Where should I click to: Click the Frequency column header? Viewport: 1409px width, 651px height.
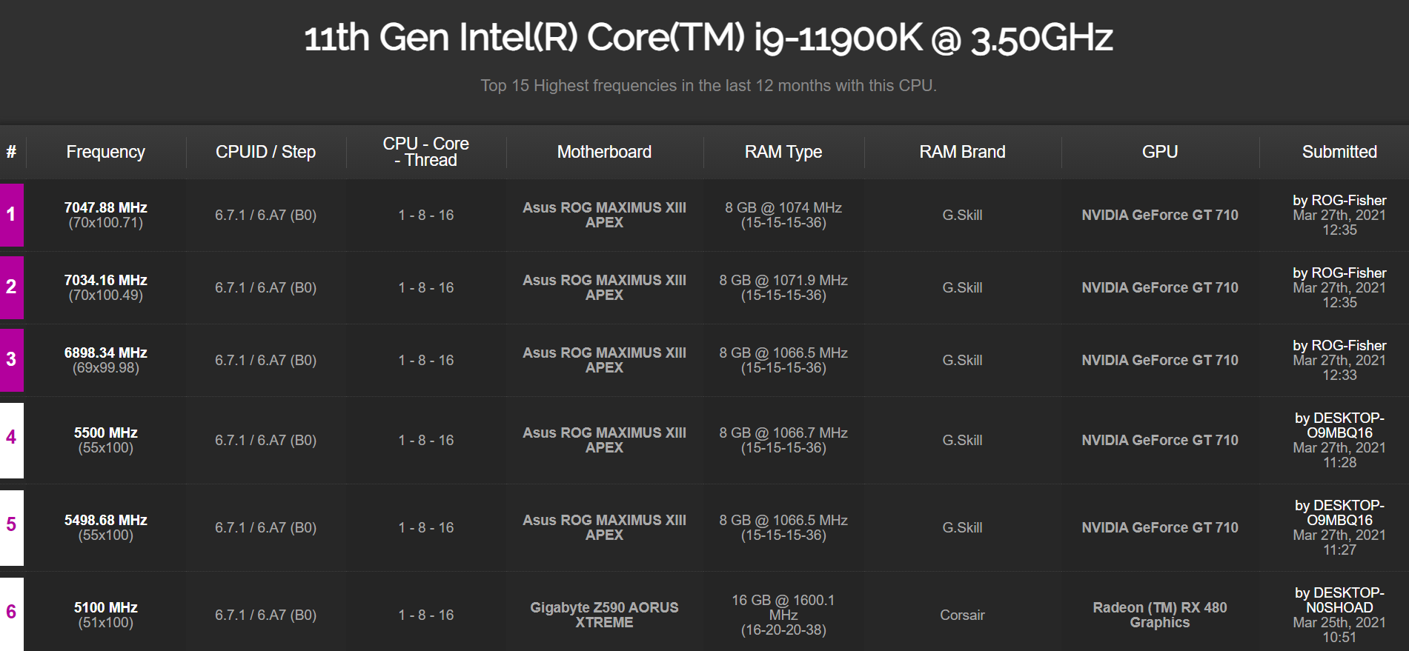coord(105,152)
